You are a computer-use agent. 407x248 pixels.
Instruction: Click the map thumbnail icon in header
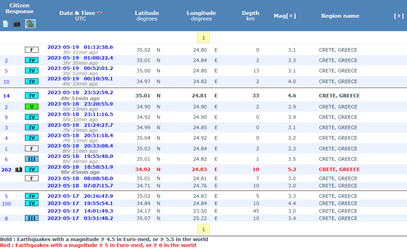(x=31, y=24)
